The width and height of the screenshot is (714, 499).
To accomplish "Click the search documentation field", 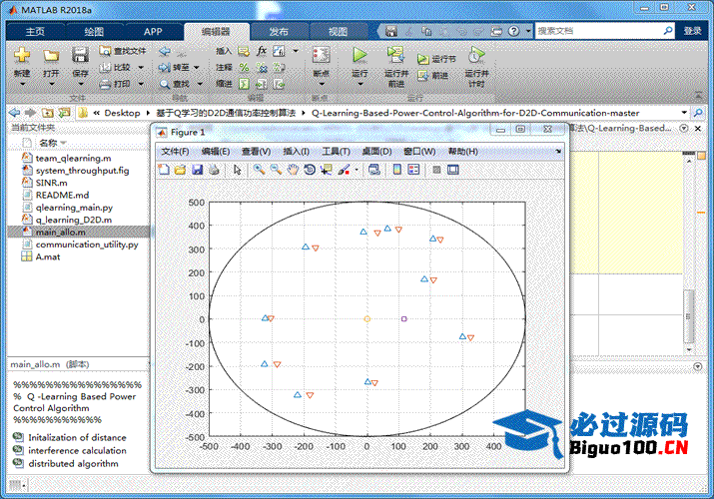I will point(599,31).
